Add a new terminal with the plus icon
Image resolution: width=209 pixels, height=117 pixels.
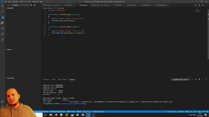192,79
